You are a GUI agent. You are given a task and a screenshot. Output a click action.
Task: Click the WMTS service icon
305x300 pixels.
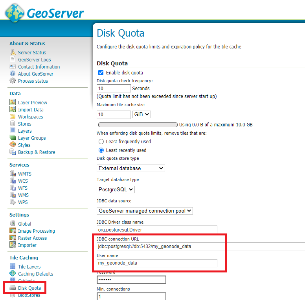pos(13,174)
